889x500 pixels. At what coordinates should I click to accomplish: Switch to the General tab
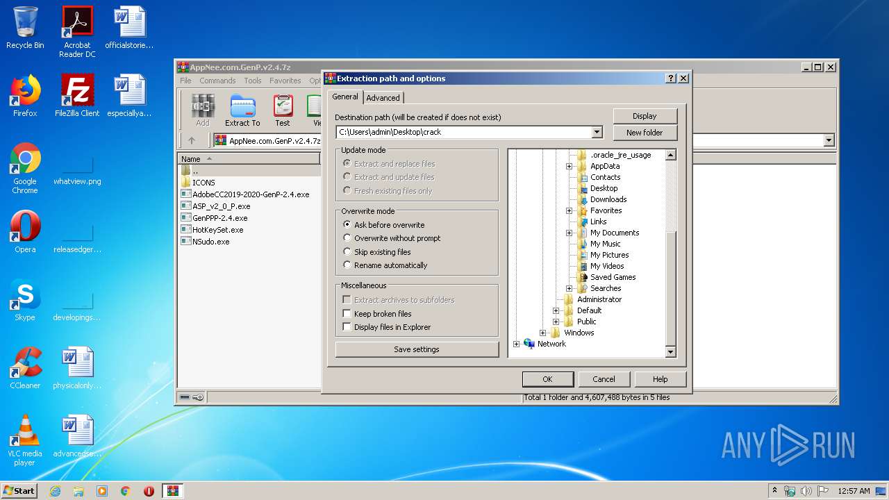(x=345, y=97)
